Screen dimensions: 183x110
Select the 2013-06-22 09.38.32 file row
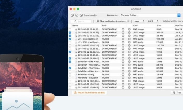[125, 49]
